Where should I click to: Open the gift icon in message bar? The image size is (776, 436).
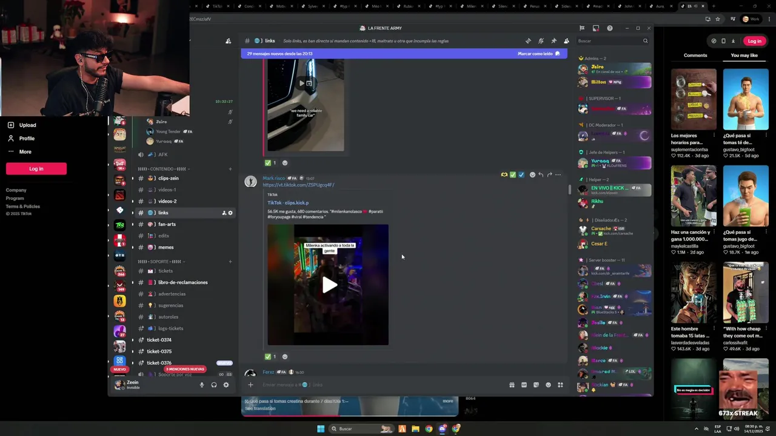(512, 385)
